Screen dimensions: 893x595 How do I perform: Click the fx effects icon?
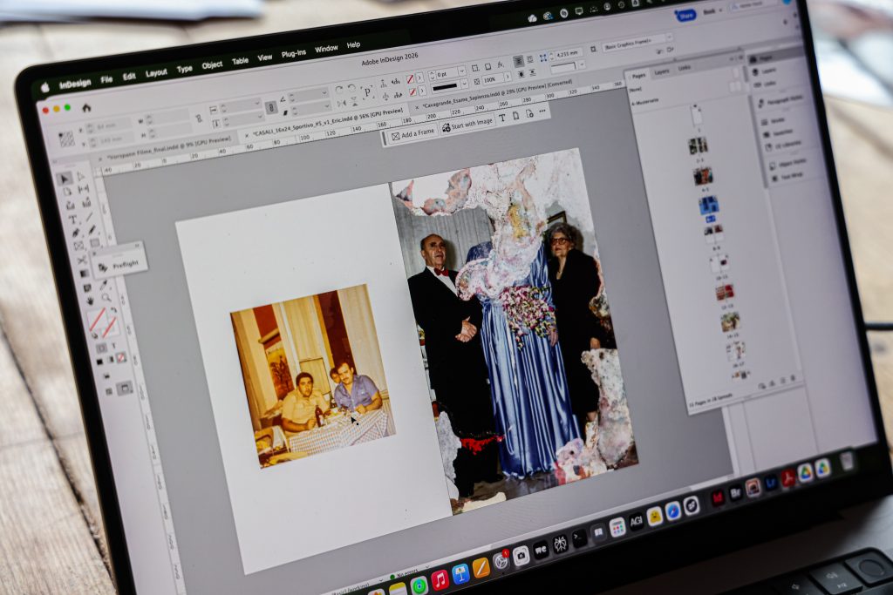pyautogui.click(x=501, y=64)
